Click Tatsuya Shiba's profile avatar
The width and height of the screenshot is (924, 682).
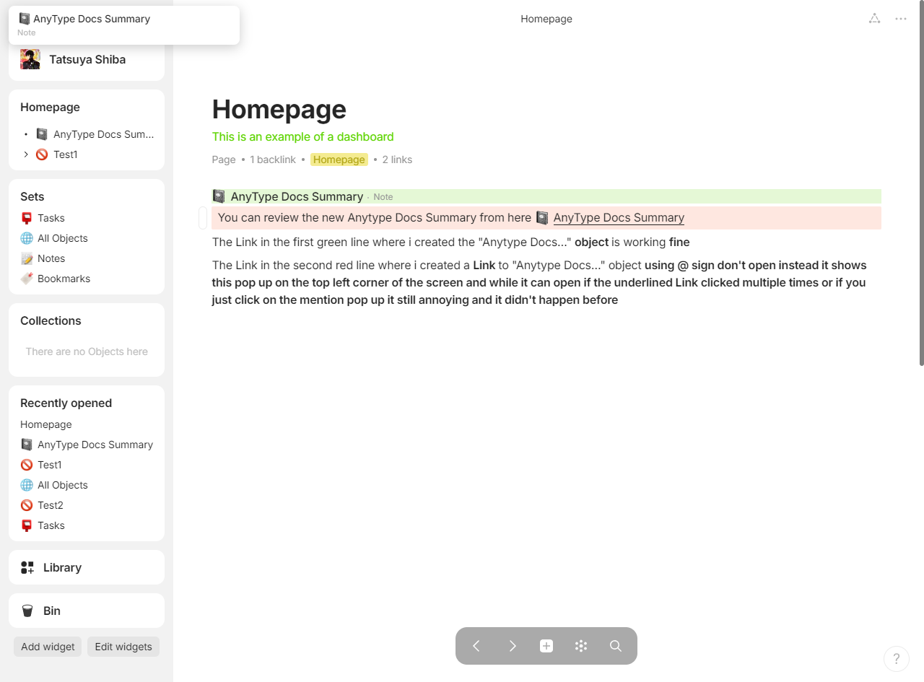pyautogui.click(x=30, y=59)
